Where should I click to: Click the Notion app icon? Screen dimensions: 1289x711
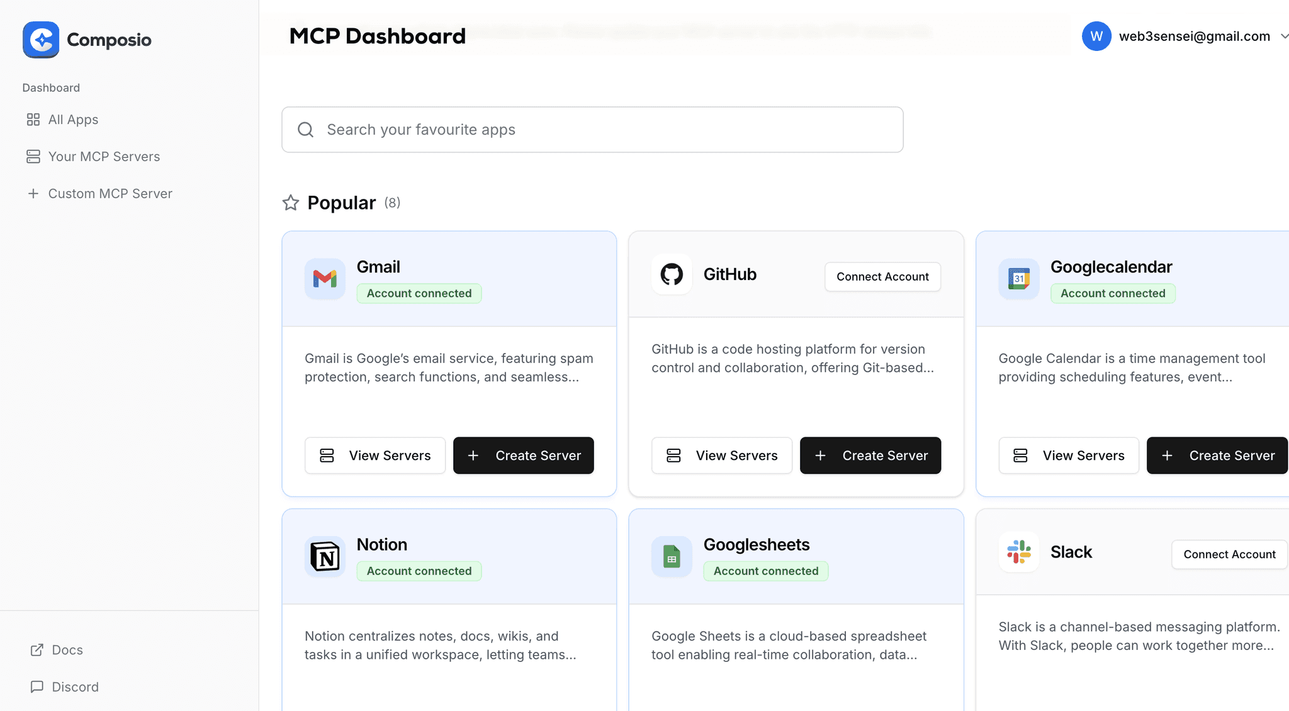[x=324, y=556]
